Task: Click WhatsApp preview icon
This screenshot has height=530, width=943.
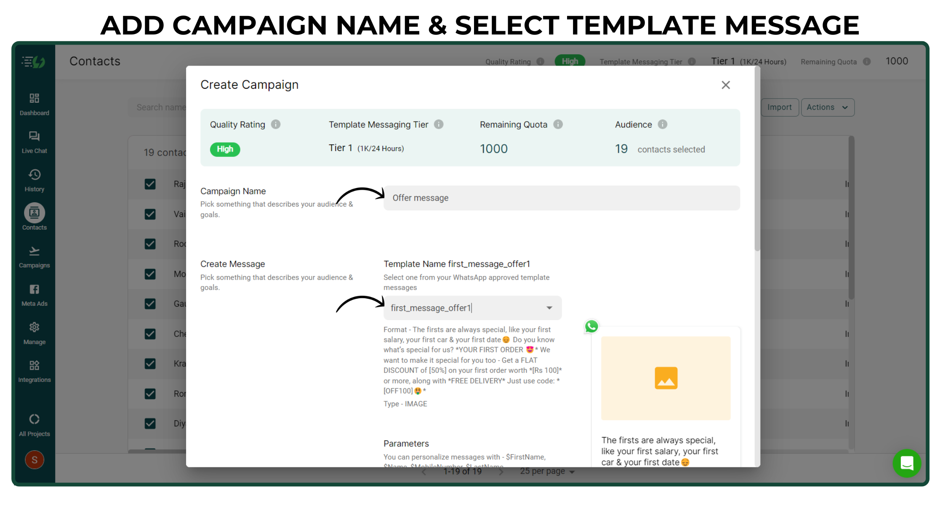Action: click(590, 326)
